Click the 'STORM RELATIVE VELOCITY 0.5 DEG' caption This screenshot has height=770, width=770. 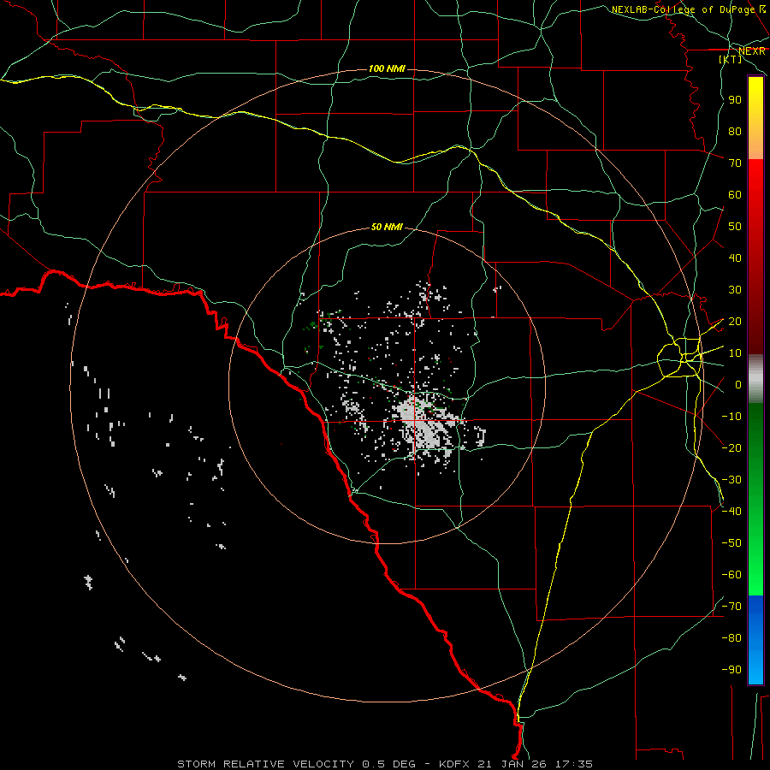click(296, 764)
